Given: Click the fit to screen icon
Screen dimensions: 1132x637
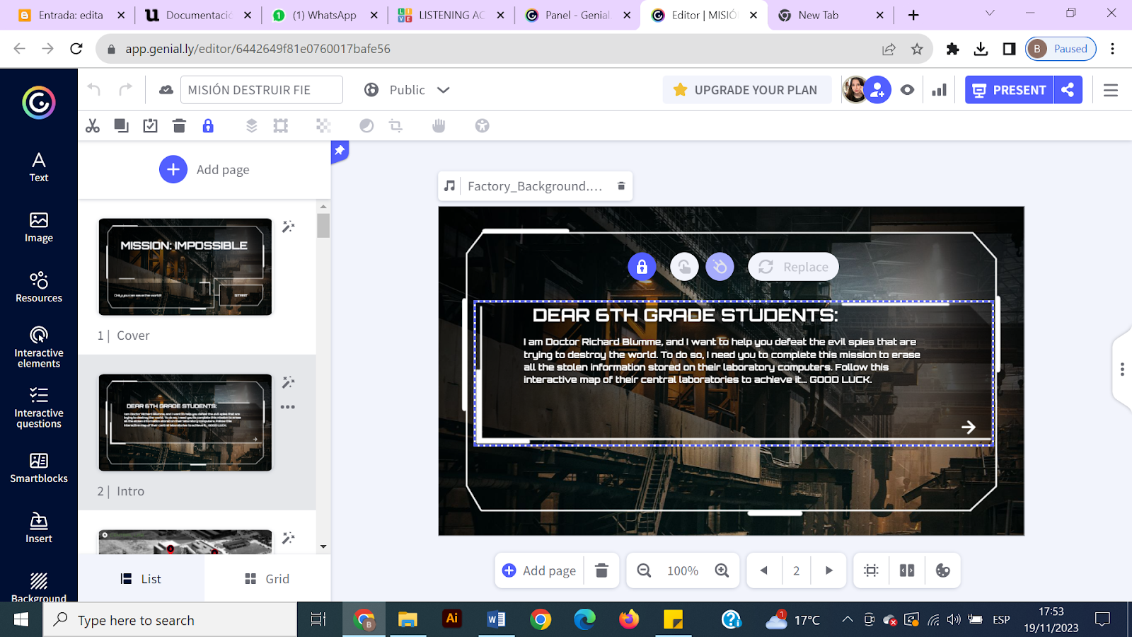Looking at the screenshot, I should pos(871,570).
